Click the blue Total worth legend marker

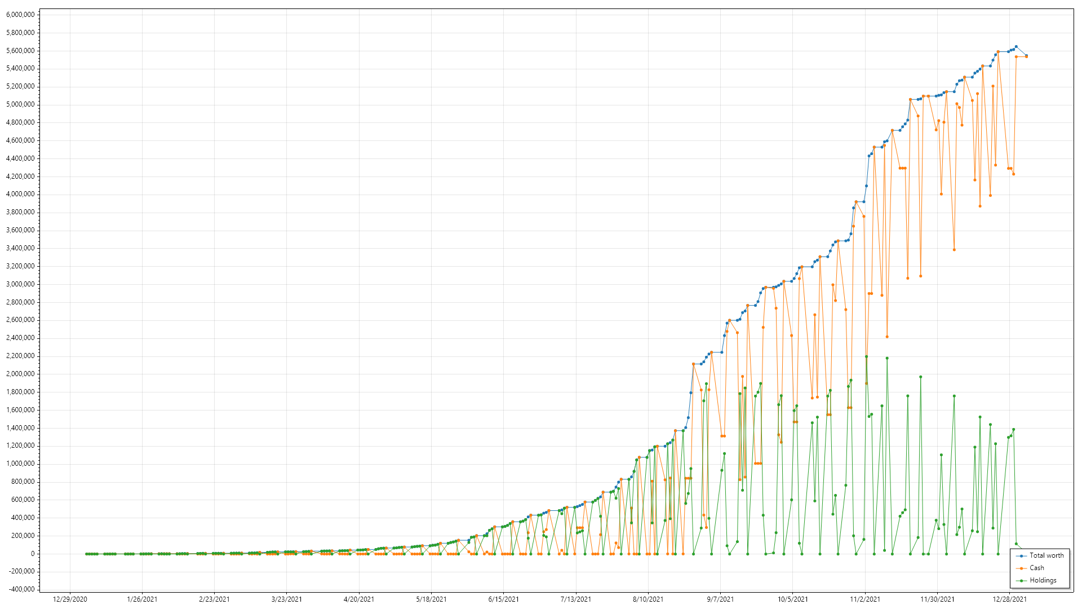click(x=1021, y=556)
